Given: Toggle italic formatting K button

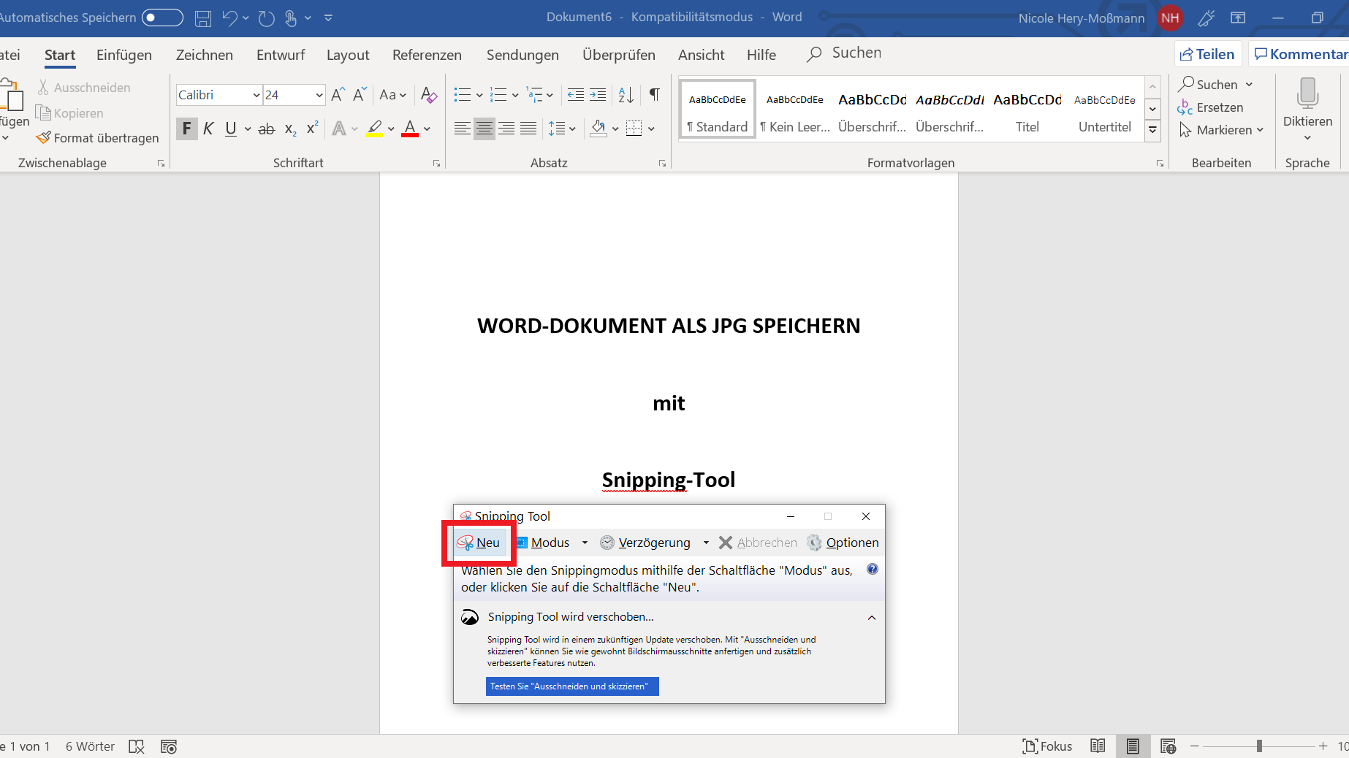Looking at the screenshot, I should tap(208, 129).
